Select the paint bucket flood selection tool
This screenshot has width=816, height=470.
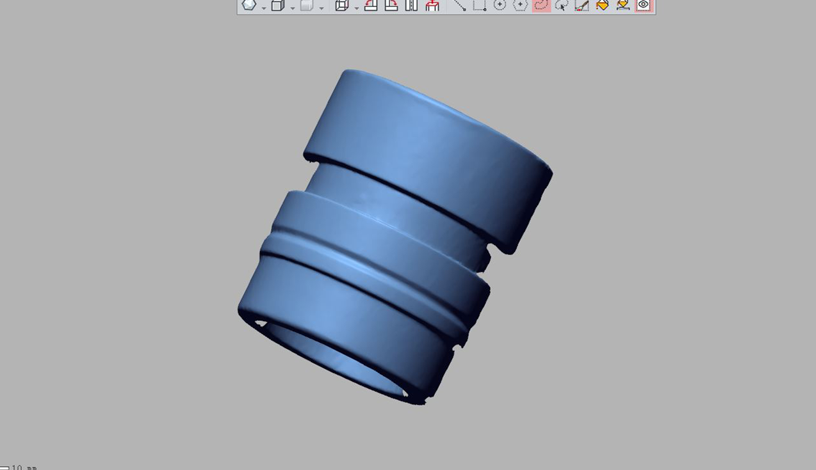pos(602,5)
